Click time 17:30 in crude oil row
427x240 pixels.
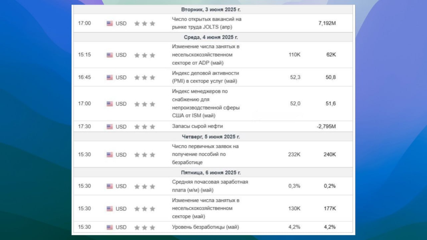[84, 126]
